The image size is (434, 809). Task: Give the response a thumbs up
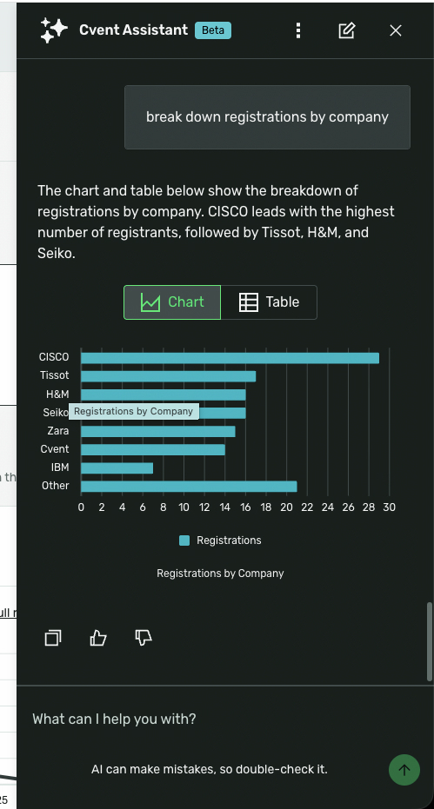click(x=98, y=638)
